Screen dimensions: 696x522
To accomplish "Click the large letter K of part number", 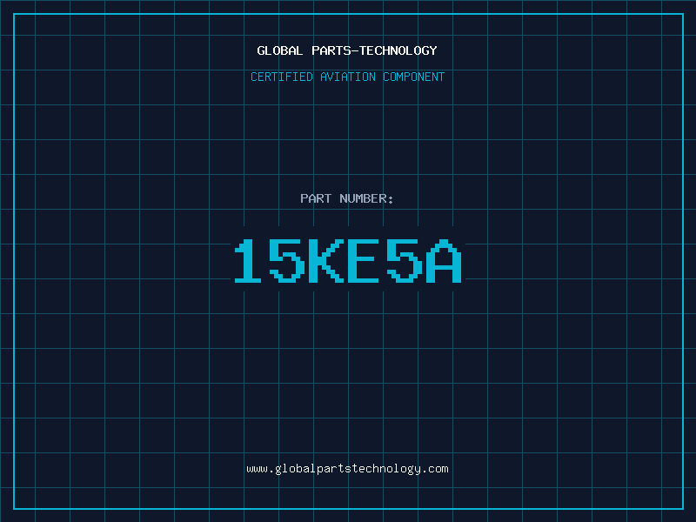I will point(326,260).
